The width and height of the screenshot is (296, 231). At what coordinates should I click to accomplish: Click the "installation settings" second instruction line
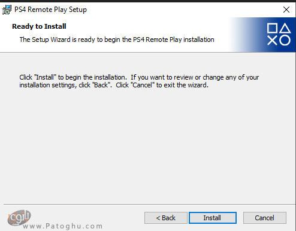pos(114,85)
